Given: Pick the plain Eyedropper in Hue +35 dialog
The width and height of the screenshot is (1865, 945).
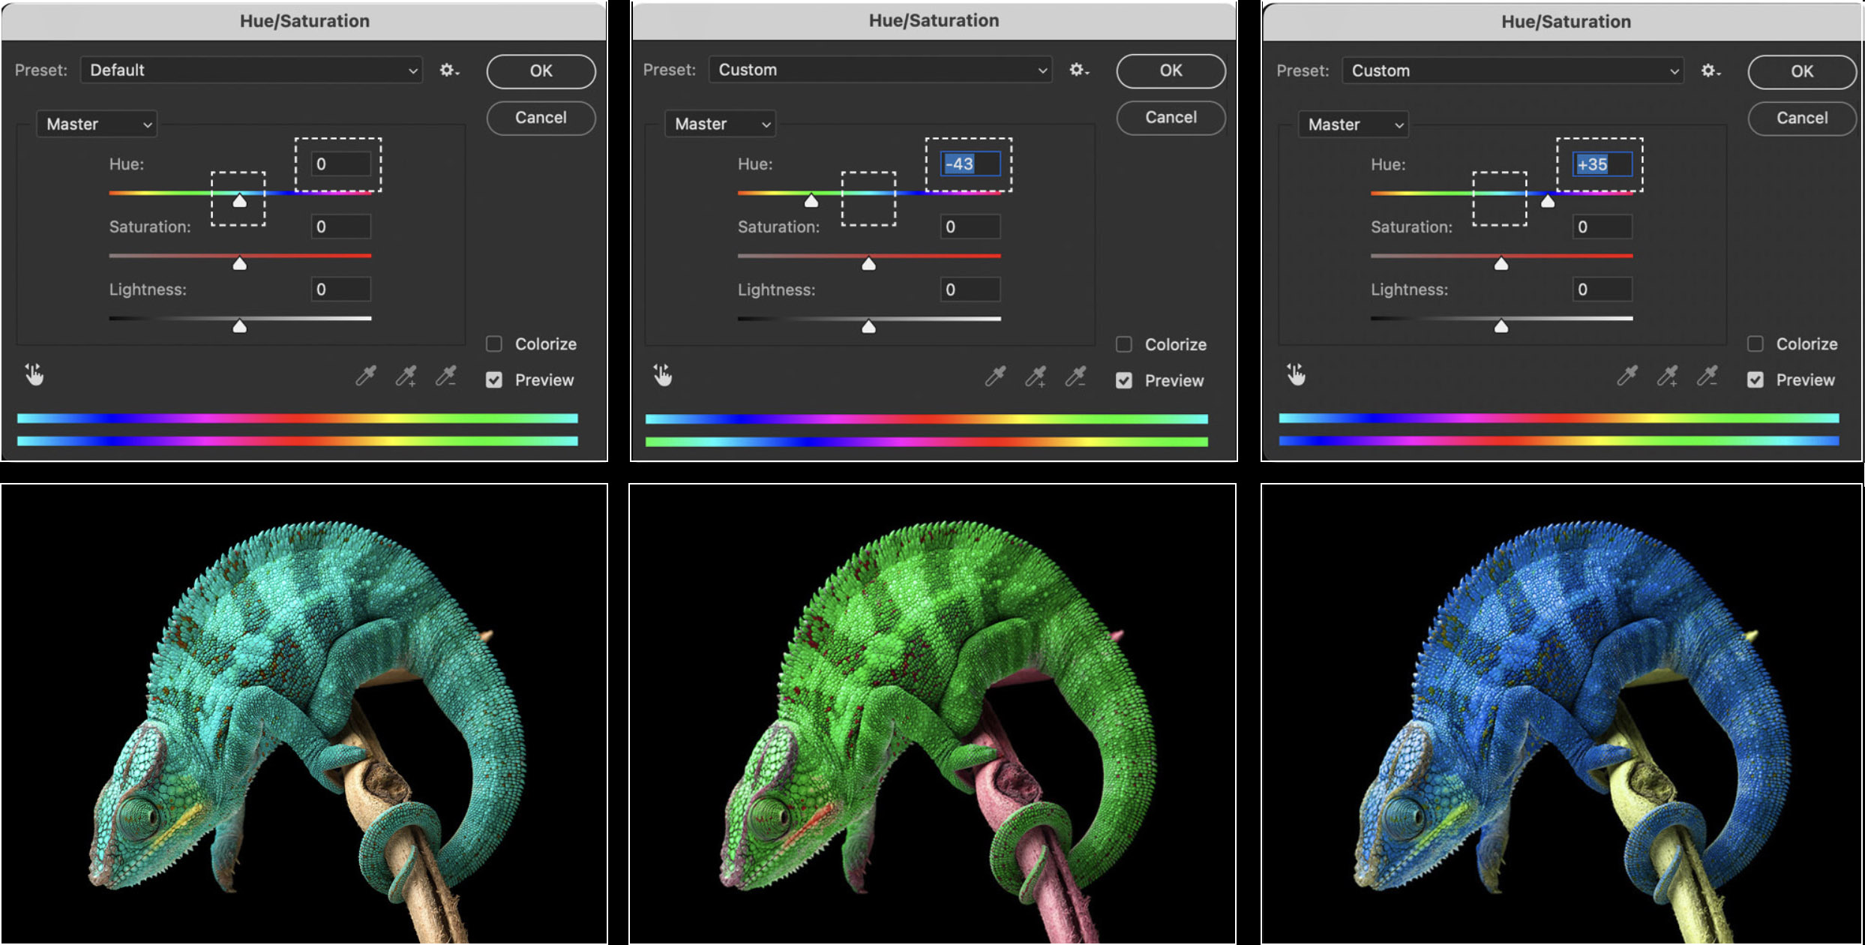Looking at the screenshot, I should point(1627,376).
